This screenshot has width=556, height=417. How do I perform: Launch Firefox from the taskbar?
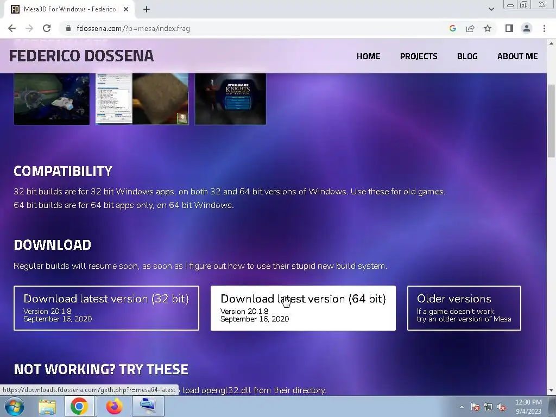tap(114, 406)
